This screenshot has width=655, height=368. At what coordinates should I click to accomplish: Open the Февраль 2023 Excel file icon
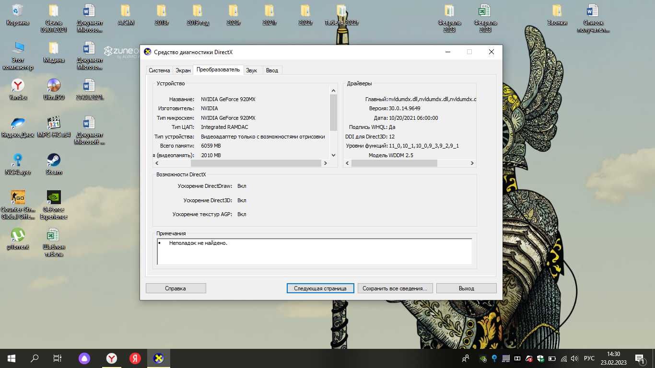[x=485, y=18]
